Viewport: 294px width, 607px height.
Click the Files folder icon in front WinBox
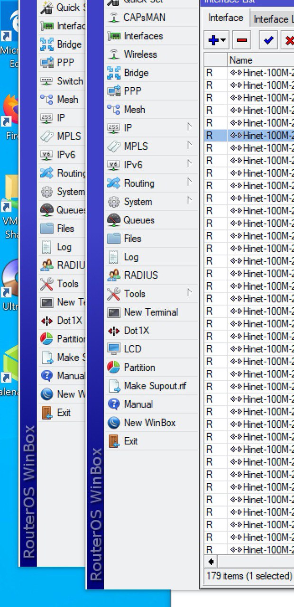click(x=114, y=239)
